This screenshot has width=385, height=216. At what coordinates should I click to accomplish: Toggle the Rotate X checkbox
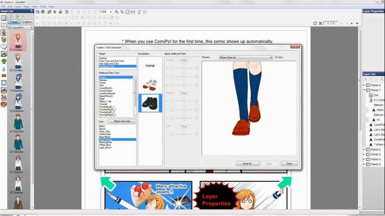[171, 101]
